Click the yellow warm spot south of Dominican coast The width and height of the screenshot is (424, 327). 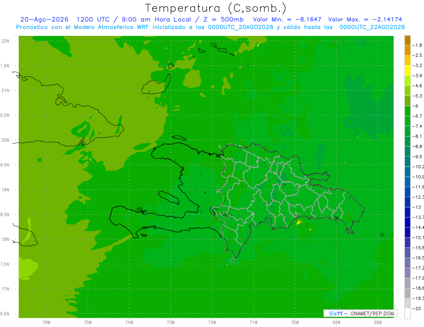(299, 222)
